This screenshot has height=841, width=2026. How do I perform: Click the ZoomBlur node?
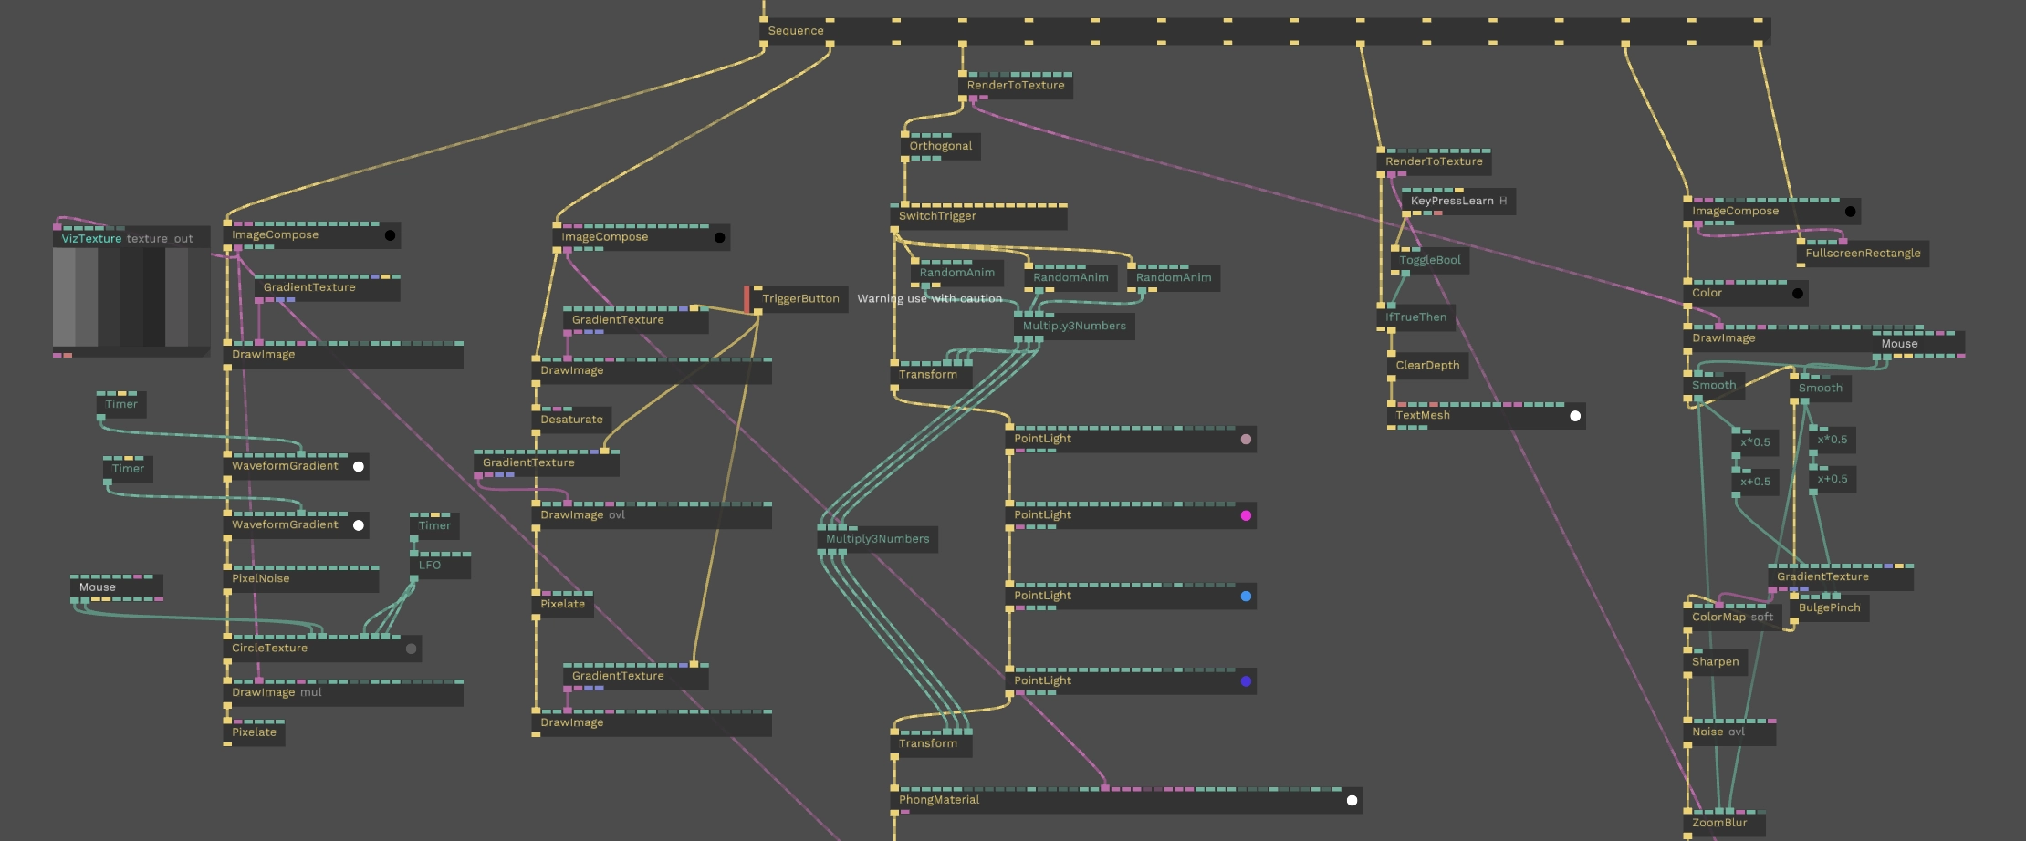pyautogui.click(x=1718, y=824)
